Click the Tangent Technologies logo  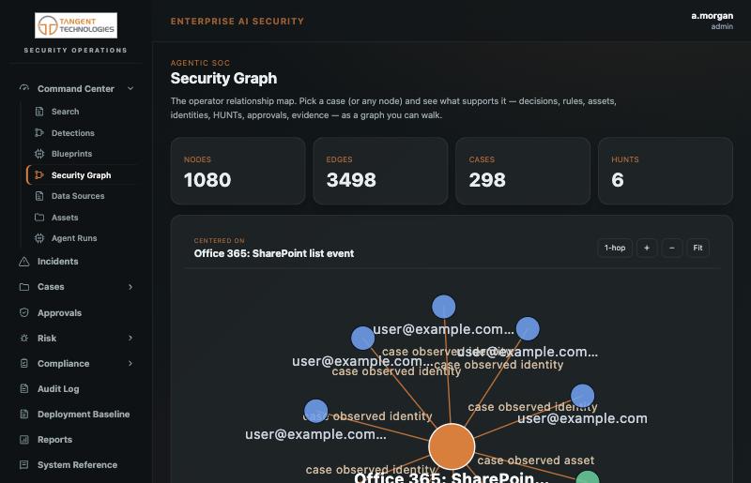pyautogui.click(x=76, y=25)
